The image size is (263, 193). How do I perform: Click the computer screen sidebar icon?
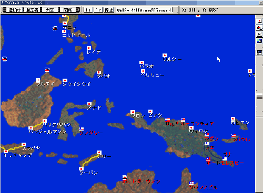(259, 52)
